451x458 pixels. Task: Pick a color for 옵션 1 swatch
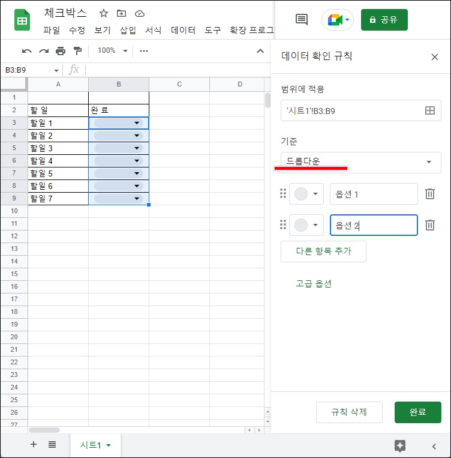(306, 194)
